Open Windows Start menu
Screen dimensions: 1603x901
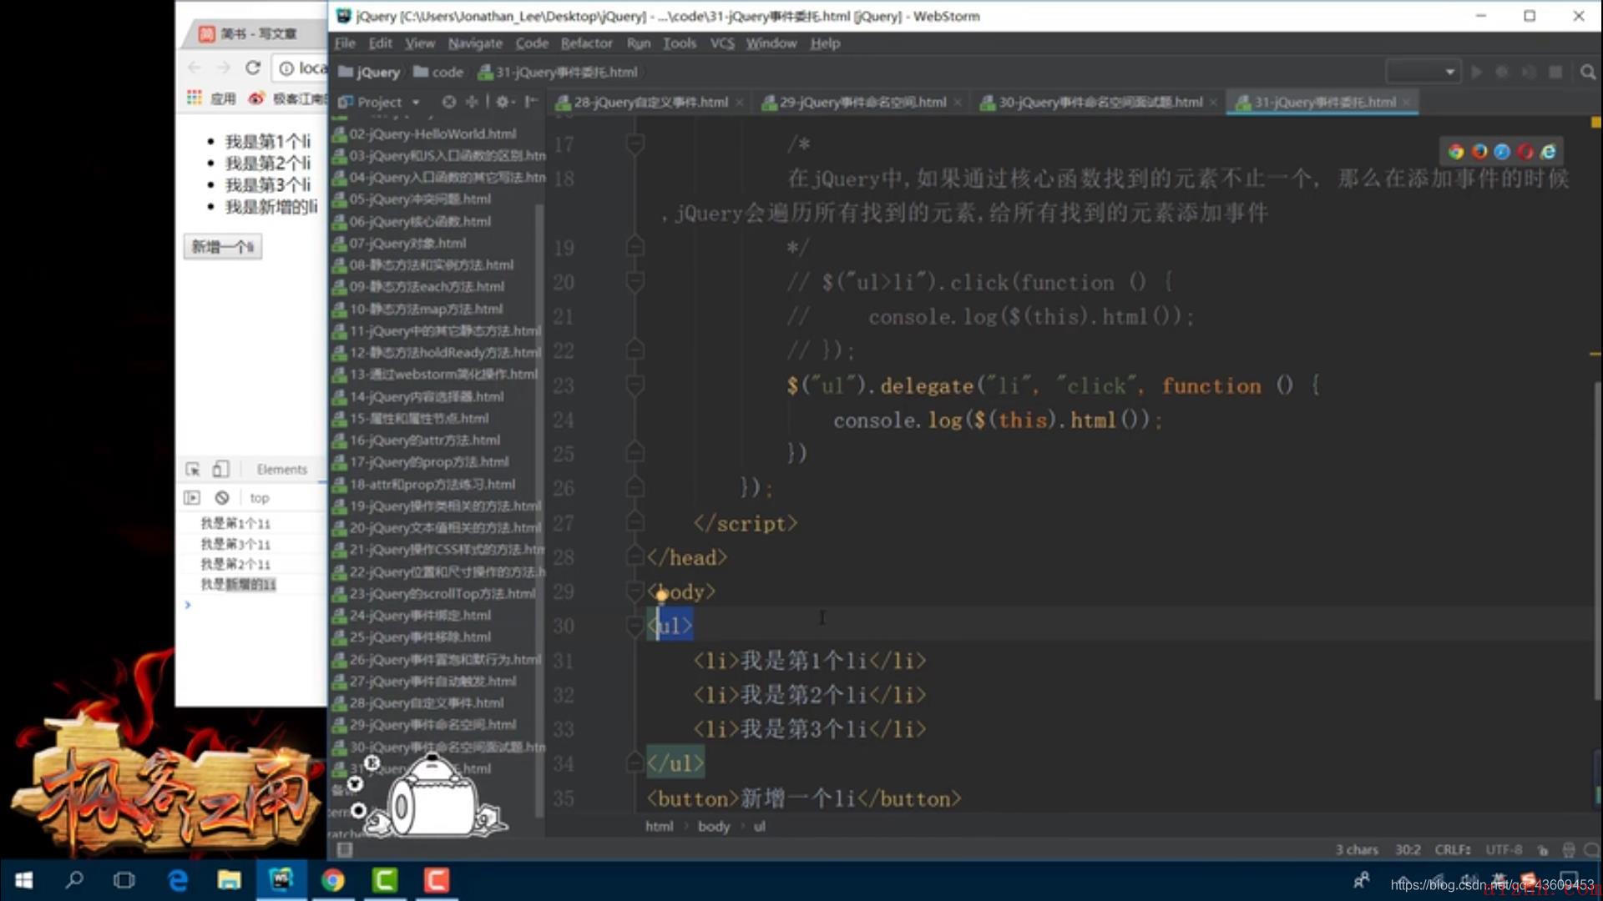24,880
